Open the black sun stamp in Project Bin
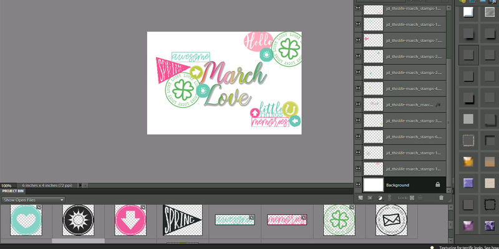This screenshot has height=249, width=499. point(79,220)
